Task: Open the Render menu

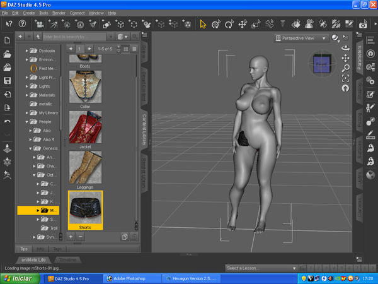Action: [59, 13]
